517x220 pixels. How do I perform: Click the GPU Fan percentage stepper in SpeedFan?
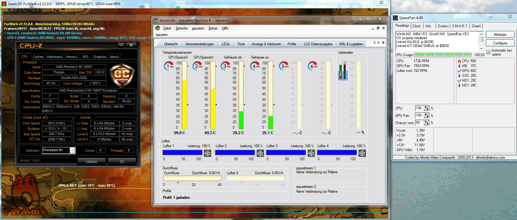427,115
